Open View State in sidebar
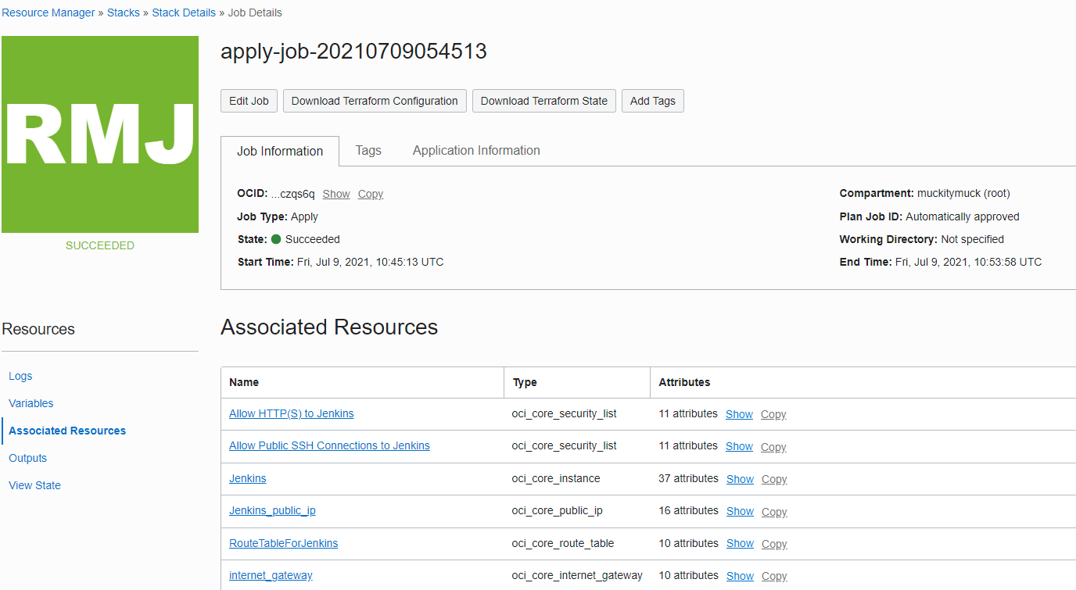 pos(34,485)
